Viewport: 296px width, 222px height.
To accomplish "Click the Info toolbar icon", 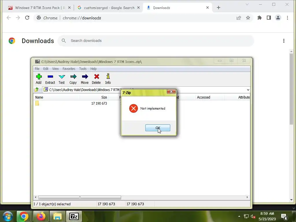I will [x=108, y=79].
